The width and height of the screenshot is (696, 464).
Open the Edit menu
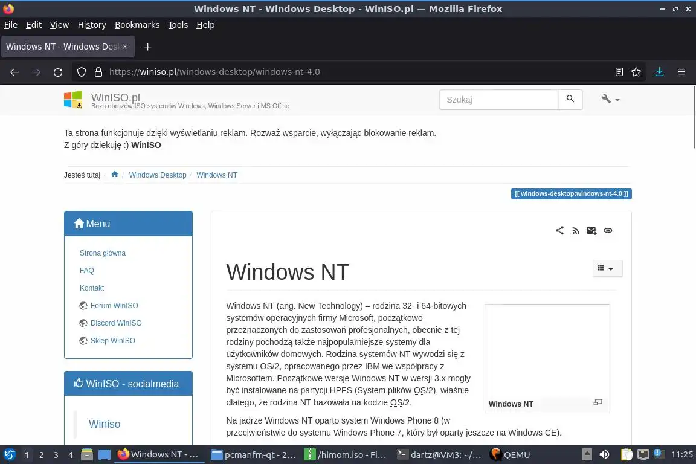point(34,25)
